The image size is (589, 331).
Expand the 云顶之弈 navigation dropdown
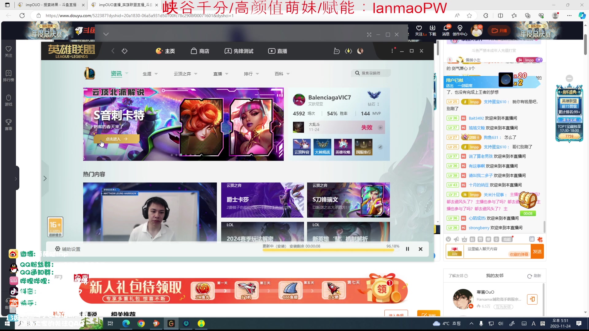click(x=185, y=74)
